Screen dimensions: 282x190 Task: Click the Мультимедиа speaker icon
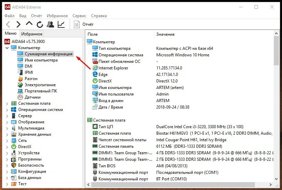14,128
